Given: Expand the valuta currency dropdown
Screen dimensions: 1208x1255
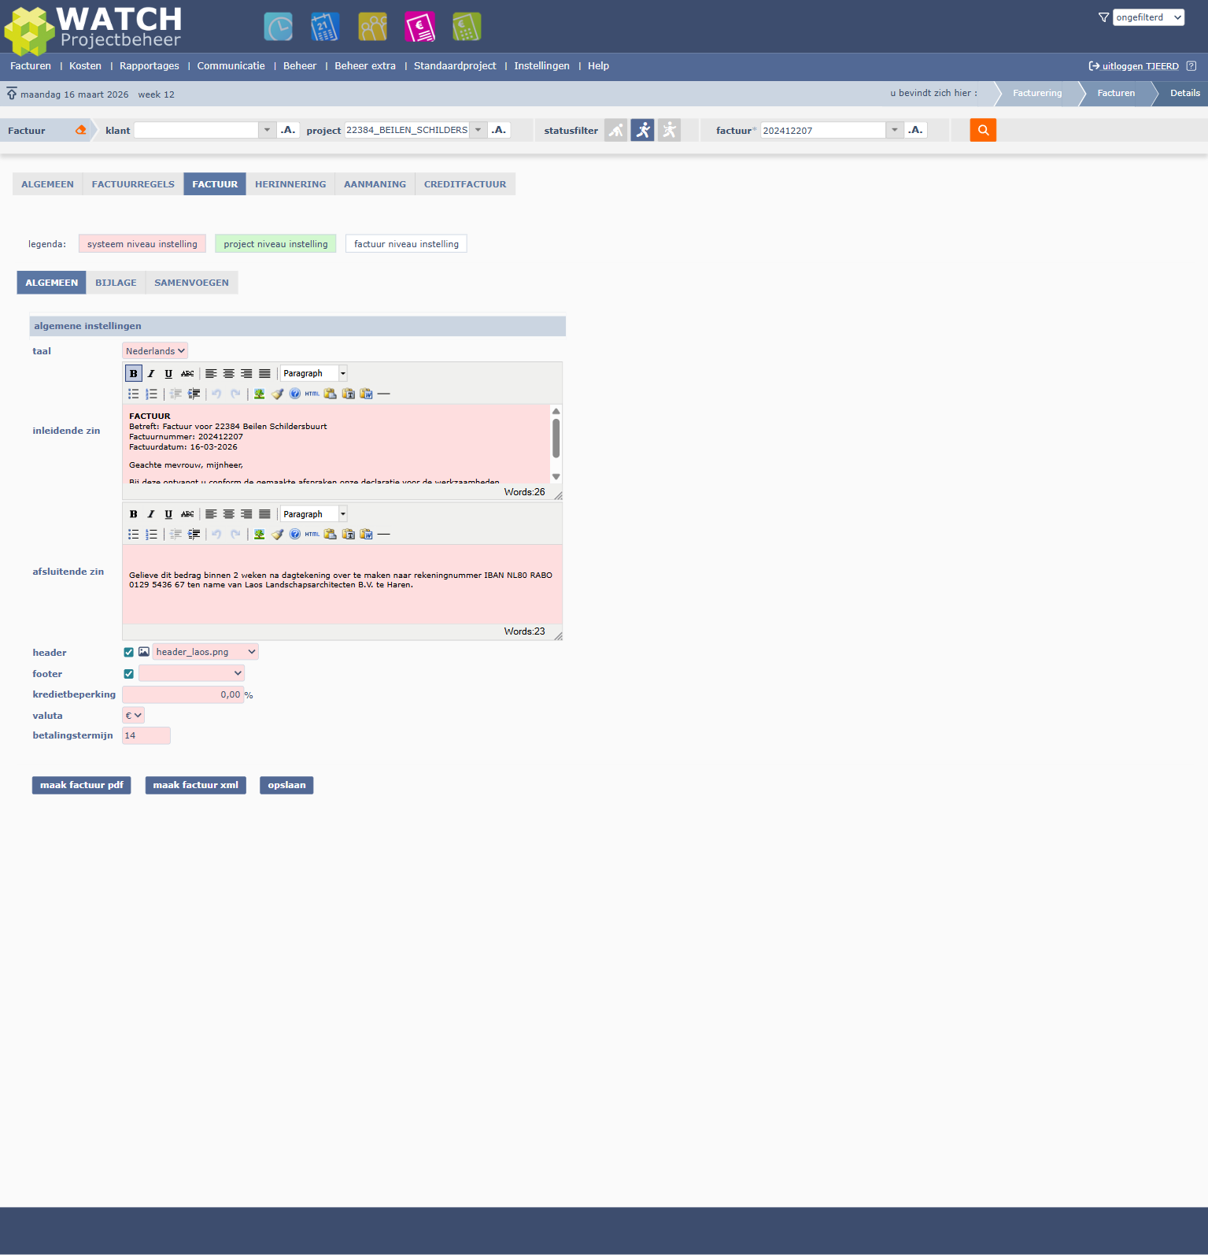Looking at the screenshot, I should tap(134, 716).
